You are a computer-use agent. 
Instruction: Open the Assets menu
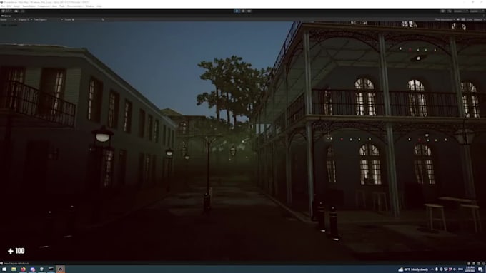tap(16, 6)
